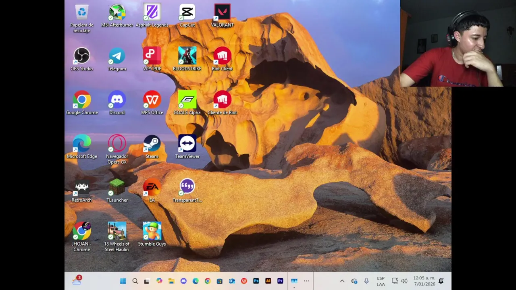Screen dimensions: 516x290
Task: Open the clock showing 12:05 a. m.
Action: point(424,281)
